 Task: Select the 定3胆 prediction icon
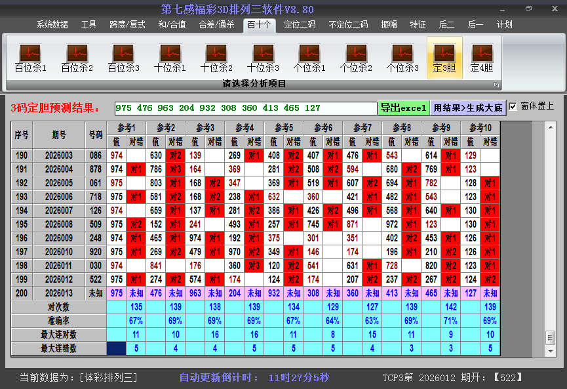444,58
